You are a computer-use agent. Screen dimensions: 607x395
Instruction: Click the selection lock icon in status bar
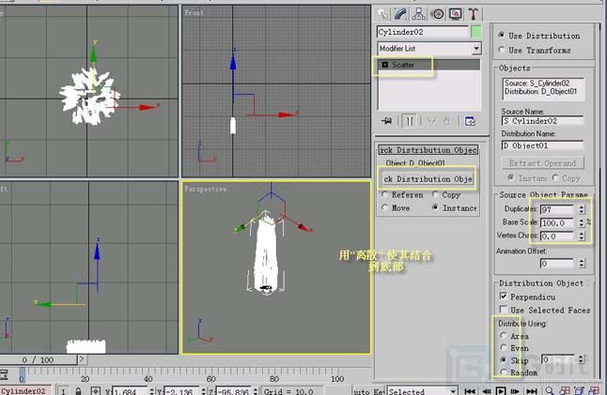78,390
